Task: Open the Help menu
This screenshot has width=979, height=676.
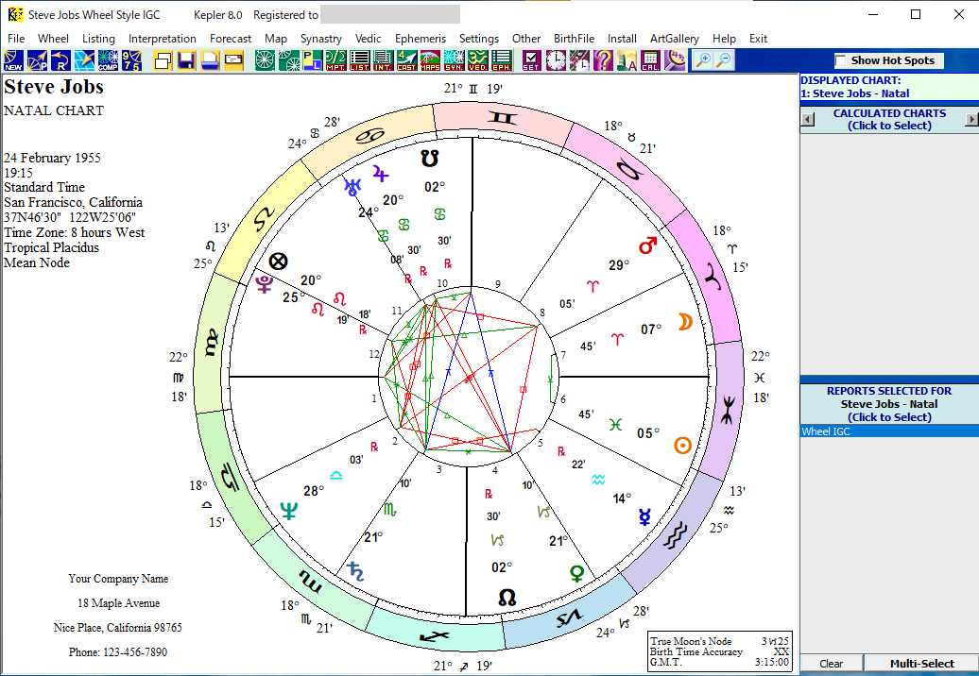Action: coord(724,39)
